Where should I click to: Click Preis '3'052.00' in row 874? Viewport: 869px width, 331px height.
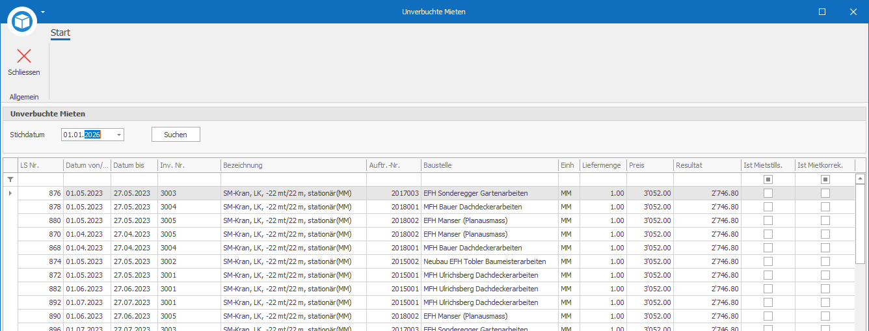pos(650,261)
